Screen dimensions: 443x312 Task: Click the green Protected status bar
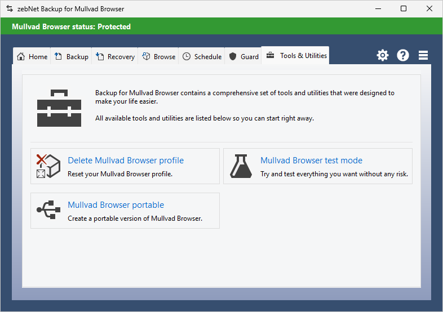coord(221,26)
